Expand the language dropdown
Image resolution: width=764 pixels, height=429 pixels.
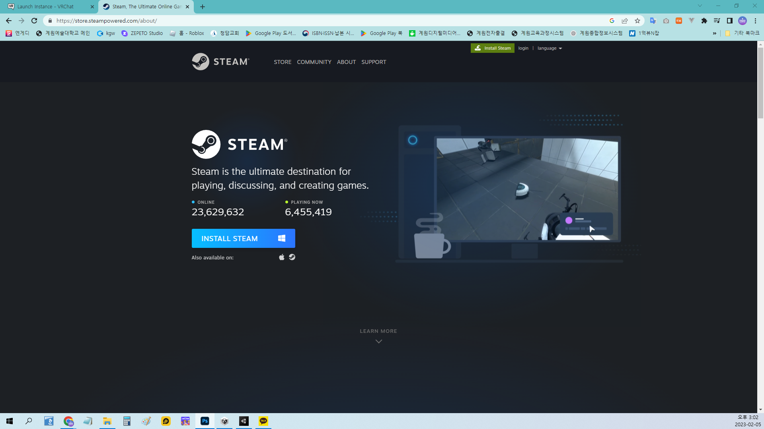(x=550, y=48)
